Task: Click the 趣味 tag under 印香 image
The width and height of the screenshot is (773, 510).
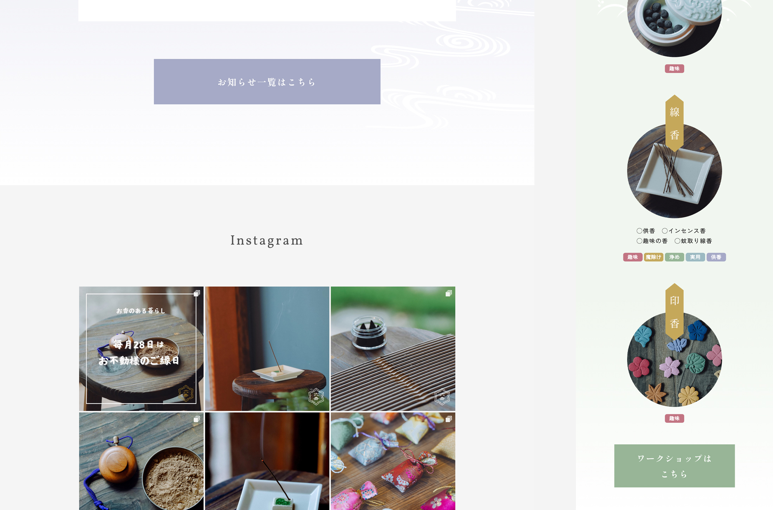Action: click(x=674, y=418)
